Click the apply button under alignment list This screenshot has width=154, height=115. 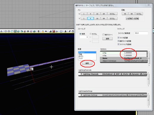point(87,64)
